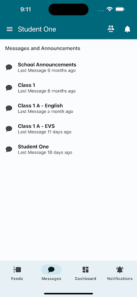This screenshot has width=137, height=297.
Task: Open Student One message thread in list
Action: coord(68,149)
